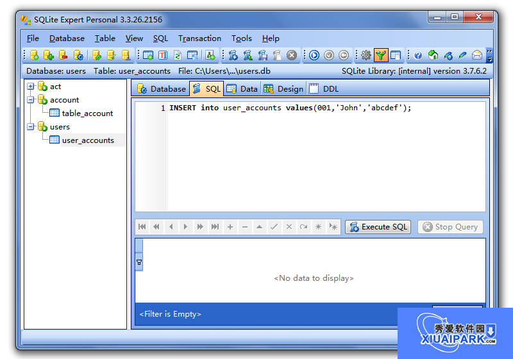Open the File menu

click(33, 38)
